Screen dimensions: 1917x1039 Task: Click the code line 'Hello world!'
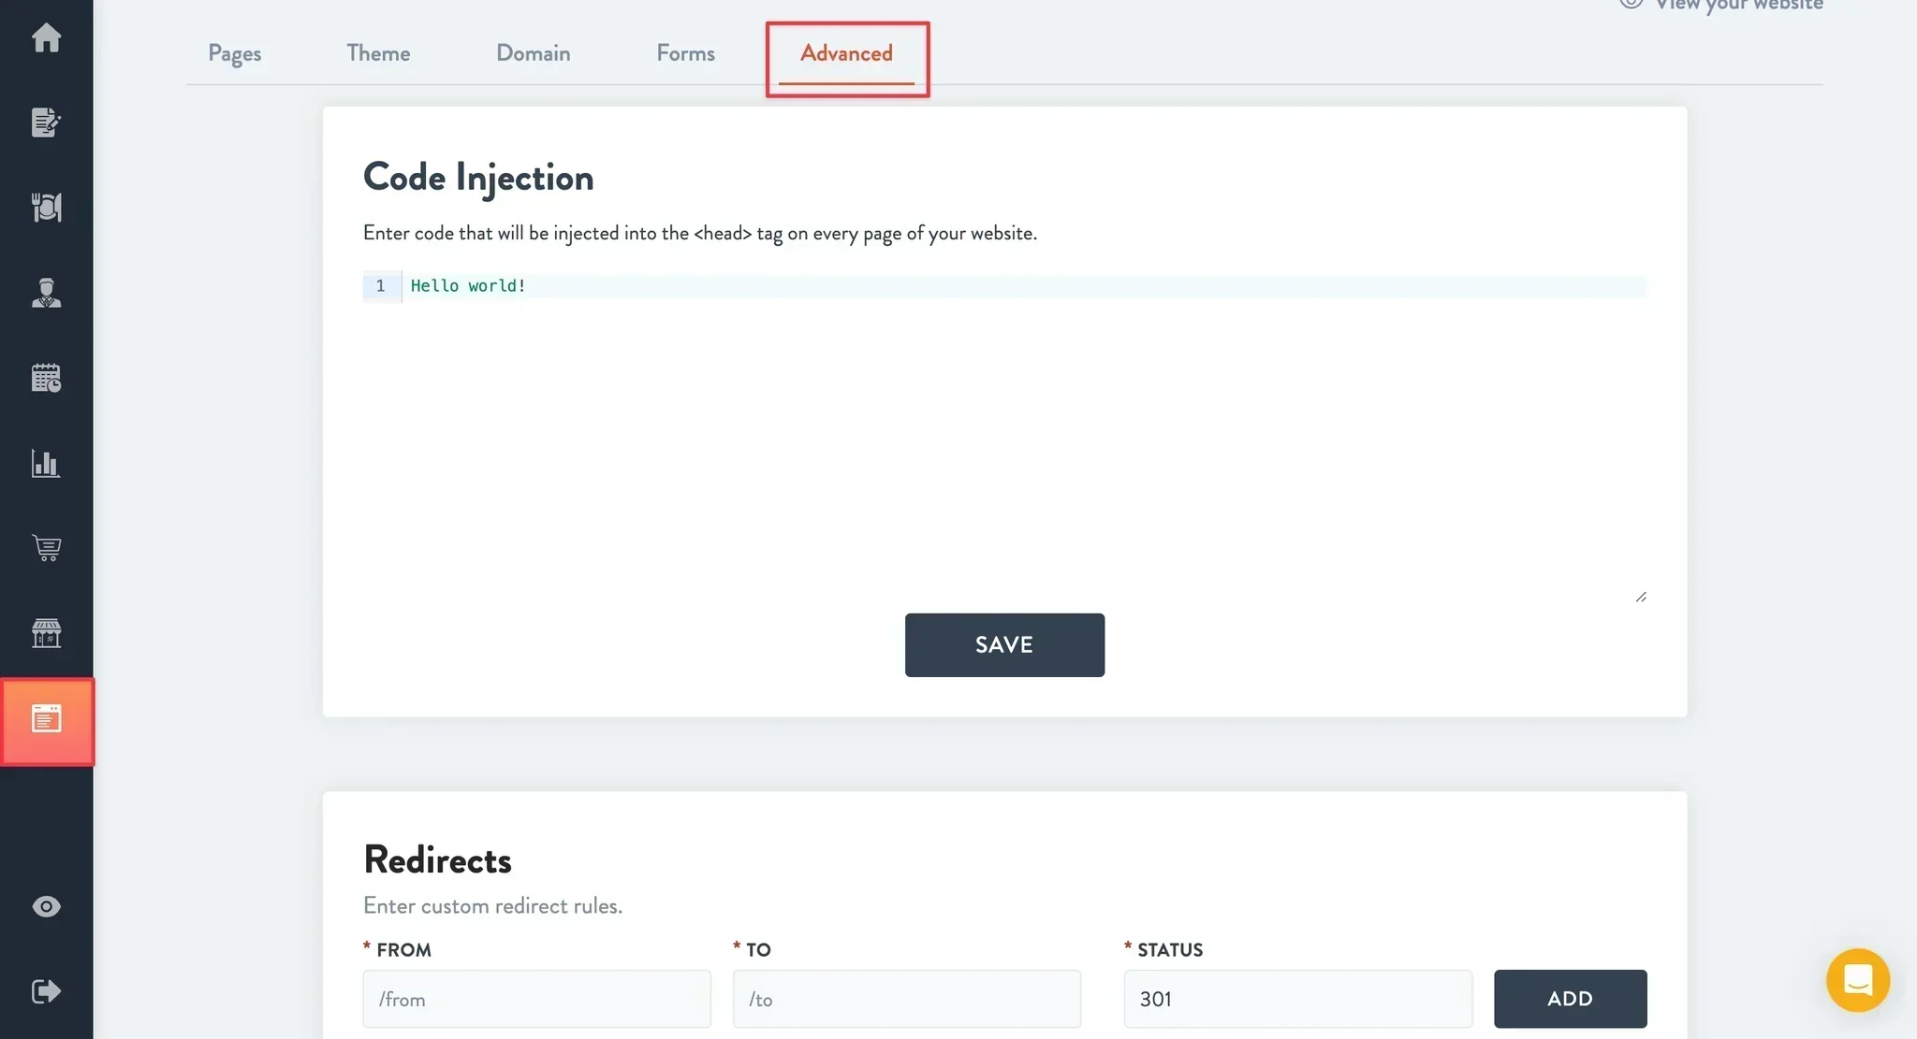468,286
